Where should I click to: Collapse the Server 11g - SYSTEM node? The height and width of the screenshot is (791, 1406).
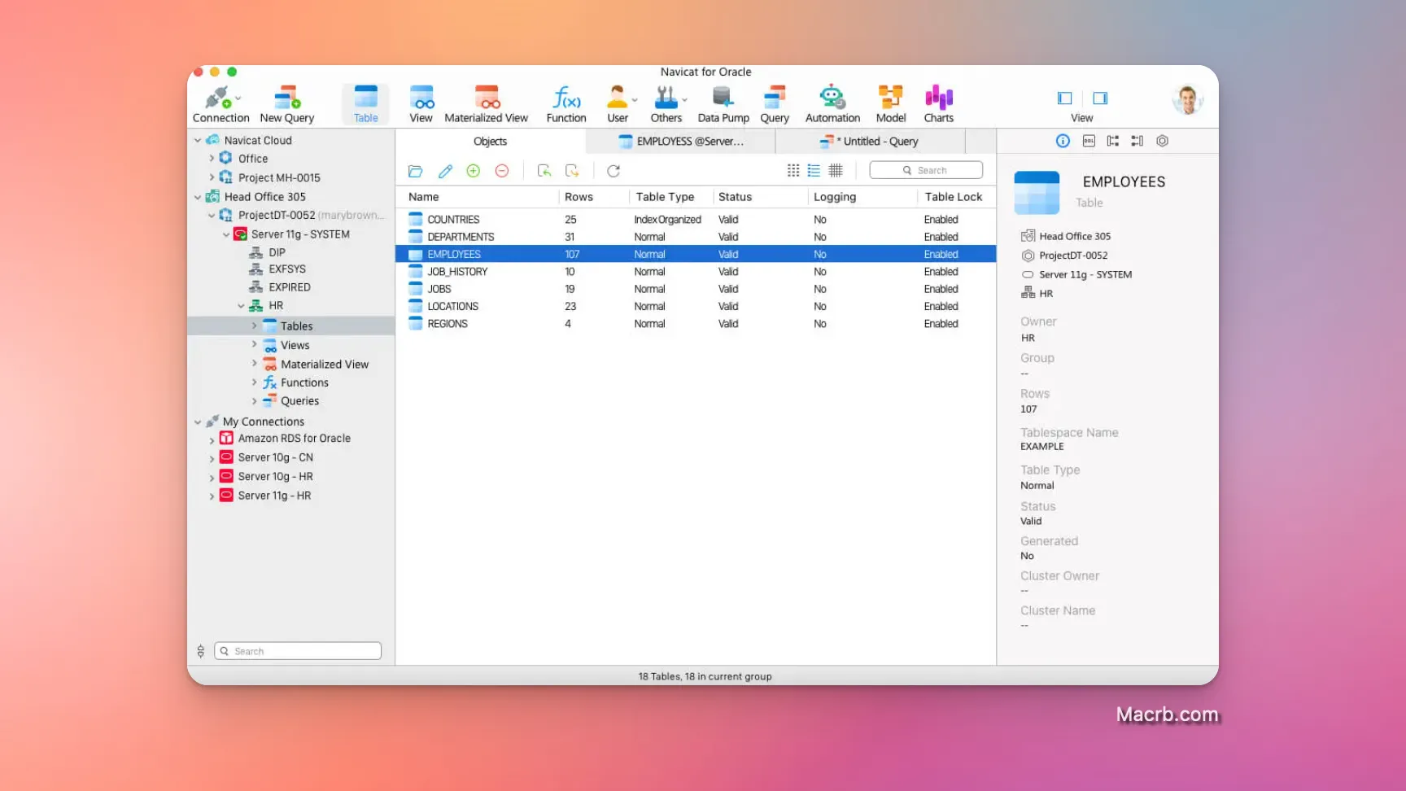pos(226,234)
